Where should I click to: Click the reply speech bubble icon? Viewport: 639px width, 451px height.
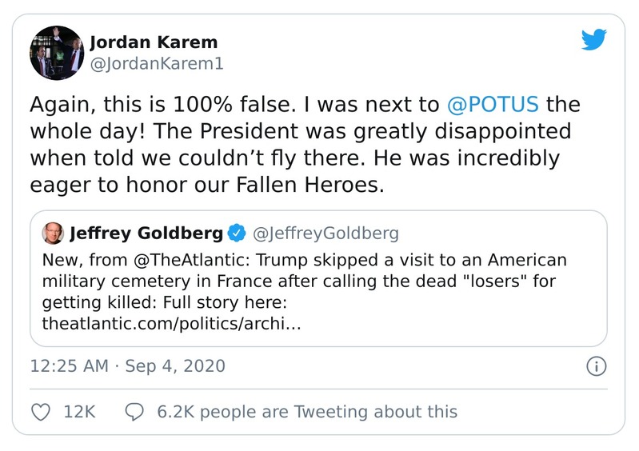(135, 412)
